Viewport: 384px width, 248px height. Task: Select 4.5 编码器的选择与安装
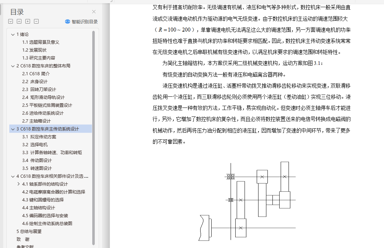pyautogui.click(x=45, y=216)
